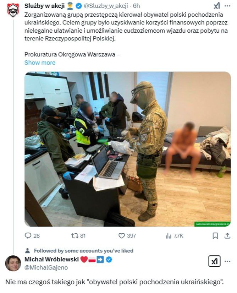Screen dimensions: 237x293
Task: Open more options on Michał Wróblewski's tweet
Action: (x=227, y=261)
